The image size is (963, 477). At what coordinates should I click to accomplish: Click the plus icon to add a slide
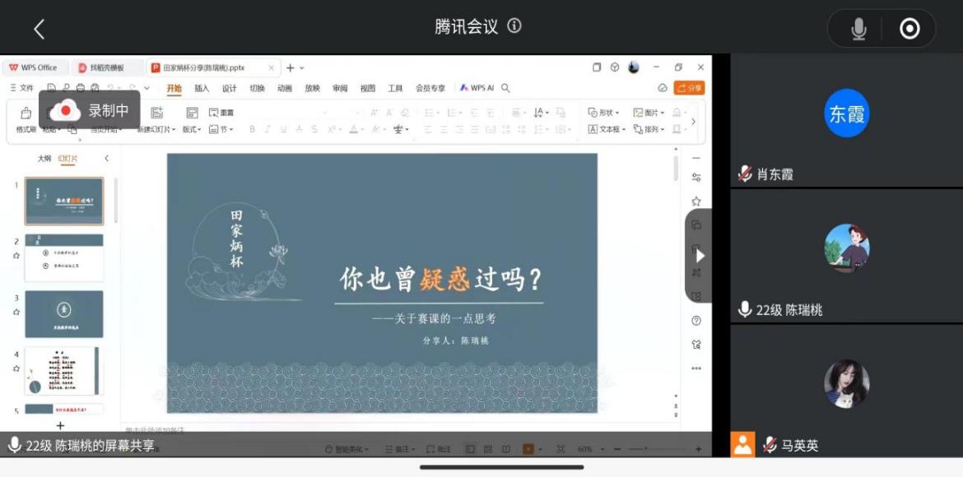[60, 425]
